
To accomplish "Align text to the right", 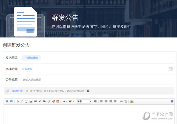I will pyautogui.click(x=111, y=101).
